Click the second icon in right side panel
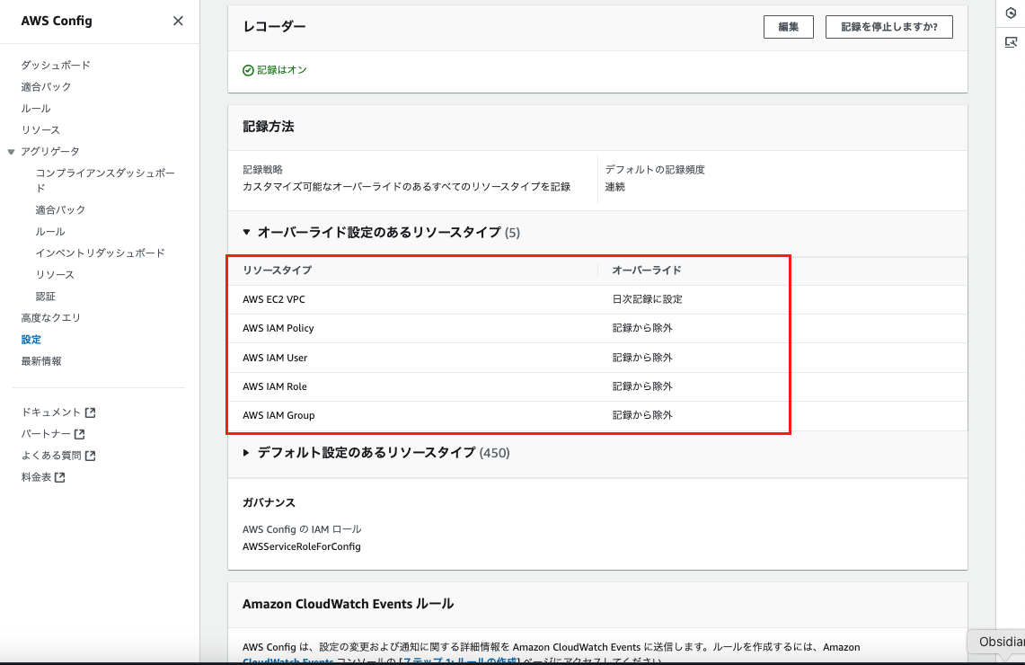 tap(1011, 41)
